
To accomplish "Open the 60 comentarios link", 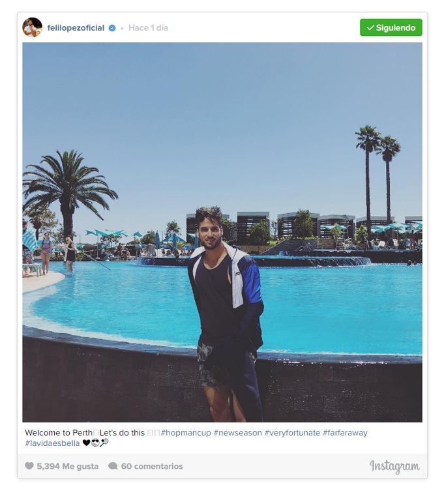I will [x=152, y=466].
